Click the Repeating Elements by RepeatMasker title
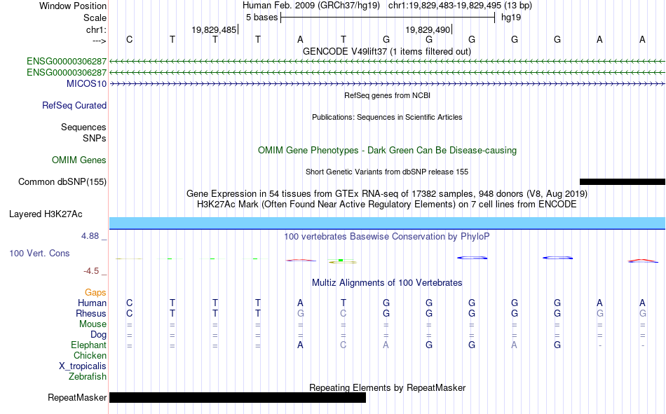This screenshot has height=414, width=666. 388,387
